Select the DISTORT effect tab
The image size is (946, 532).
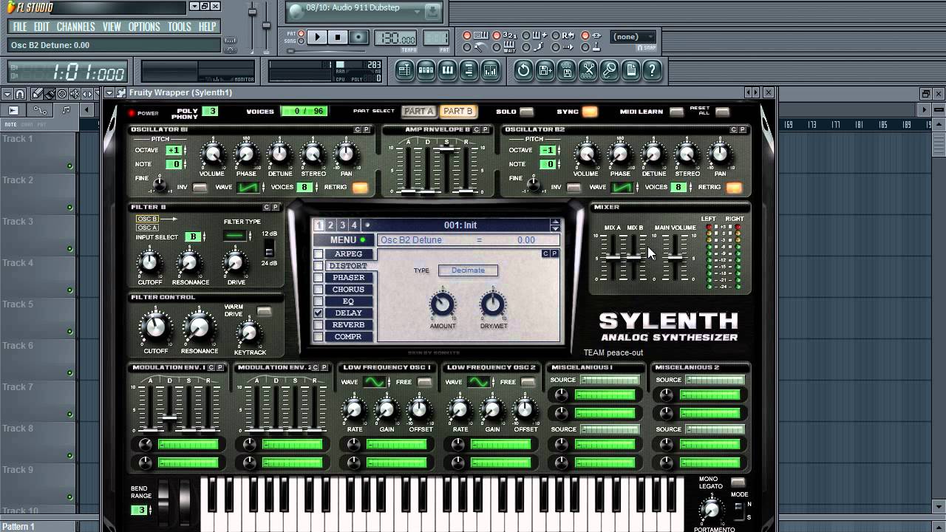(x=348, y=266)
